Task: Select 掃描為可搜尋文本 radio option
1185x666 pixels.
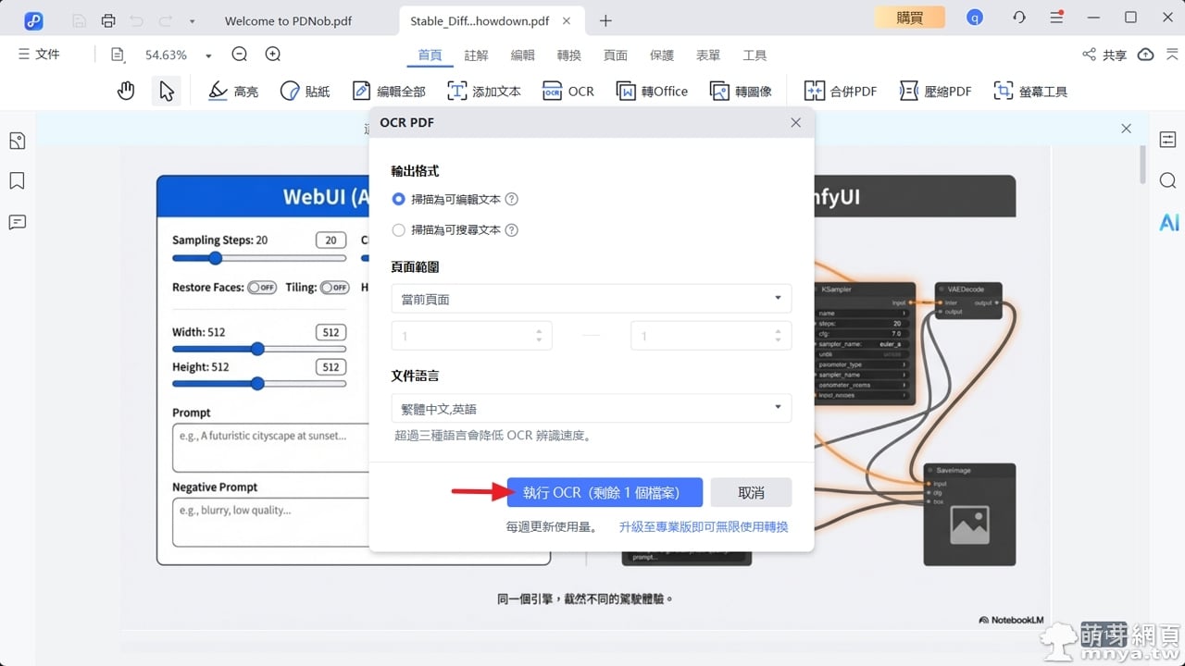Action: (399, 230)
